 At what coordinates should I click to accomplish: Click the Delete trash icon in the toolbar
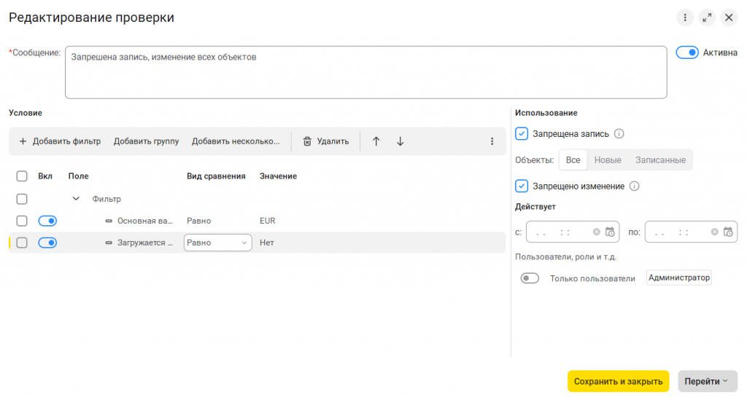pos(307,141)
